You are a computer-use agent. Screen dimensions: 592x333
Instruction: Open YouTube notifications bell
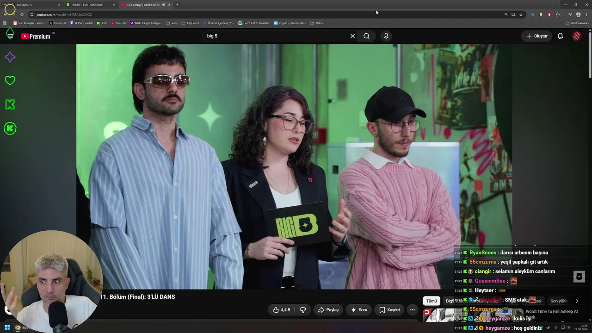coord(560,36)
